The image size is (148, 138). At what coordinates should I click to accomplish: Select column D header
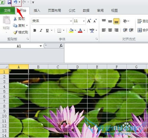tap(78, 67)
